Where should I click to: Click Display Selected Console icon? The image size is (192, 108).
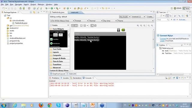[x=177, y=78]
